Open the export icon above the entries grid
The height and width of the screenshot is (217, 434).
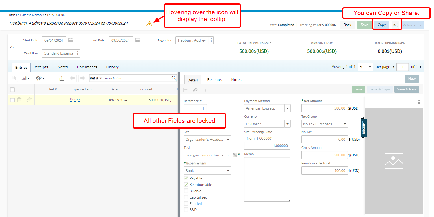[x=62, y=78]
